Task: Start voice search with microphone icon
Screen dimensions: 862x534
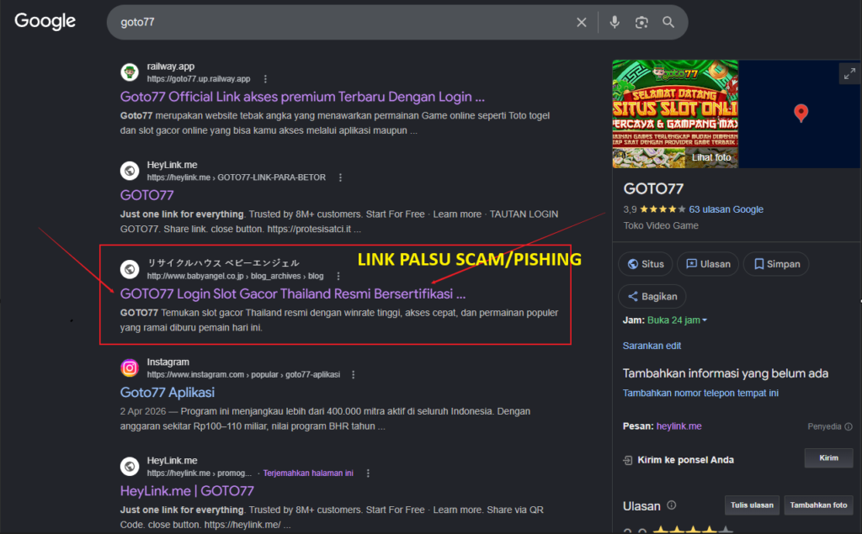Action: click(615, 22)
